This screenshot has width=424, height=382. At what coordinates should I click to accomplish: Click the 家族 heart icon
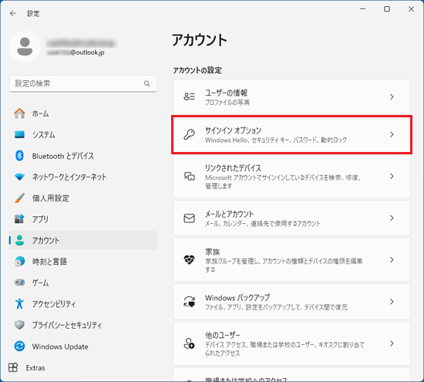[190, 260]
